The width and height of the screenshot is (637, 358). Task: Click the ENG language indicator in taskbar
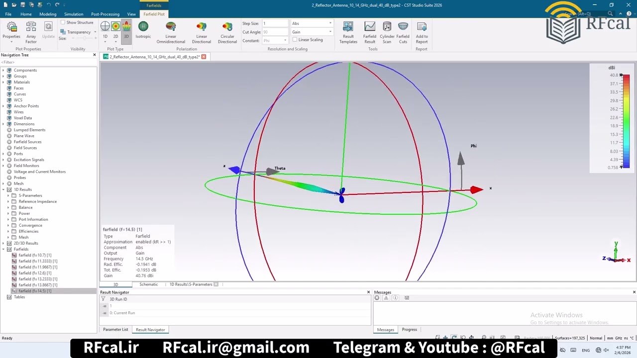point(586,350)
